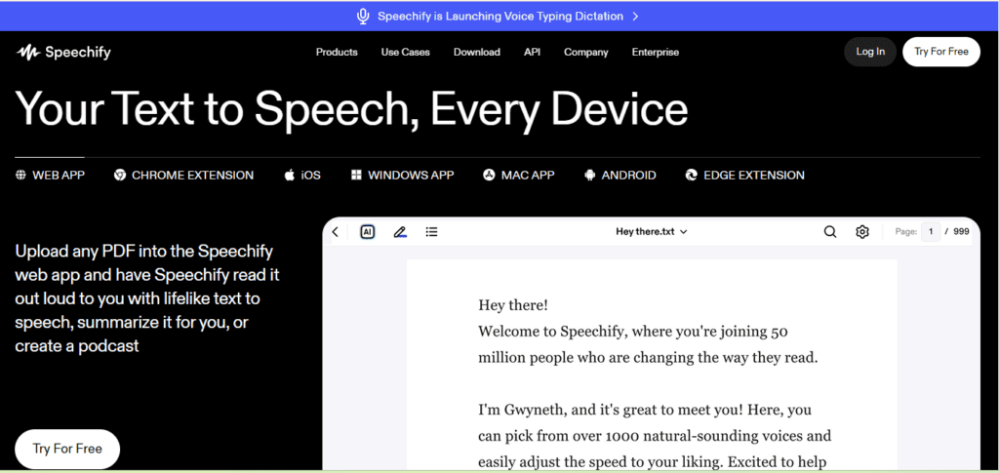Open the Company menu
Viewport: 999px width, 473px height.
[x=586, y=53]
